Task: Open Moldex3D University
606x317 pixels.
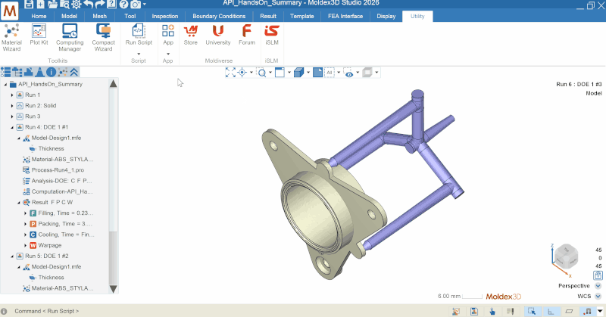Action: (x=217, y=35)
